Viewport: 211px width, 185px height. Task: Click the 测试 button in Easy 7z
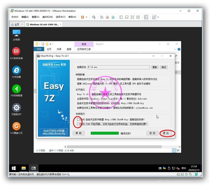coord(164,67)
